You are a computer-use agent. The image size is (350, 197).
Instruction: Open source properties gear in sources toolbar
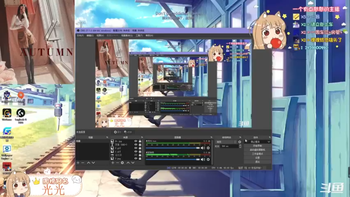pos(122,163)
